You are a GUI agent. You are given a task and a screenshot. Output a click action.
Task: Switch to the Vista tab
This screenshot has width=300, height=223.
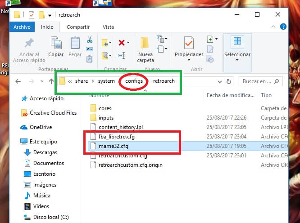[x=108, y=27]
